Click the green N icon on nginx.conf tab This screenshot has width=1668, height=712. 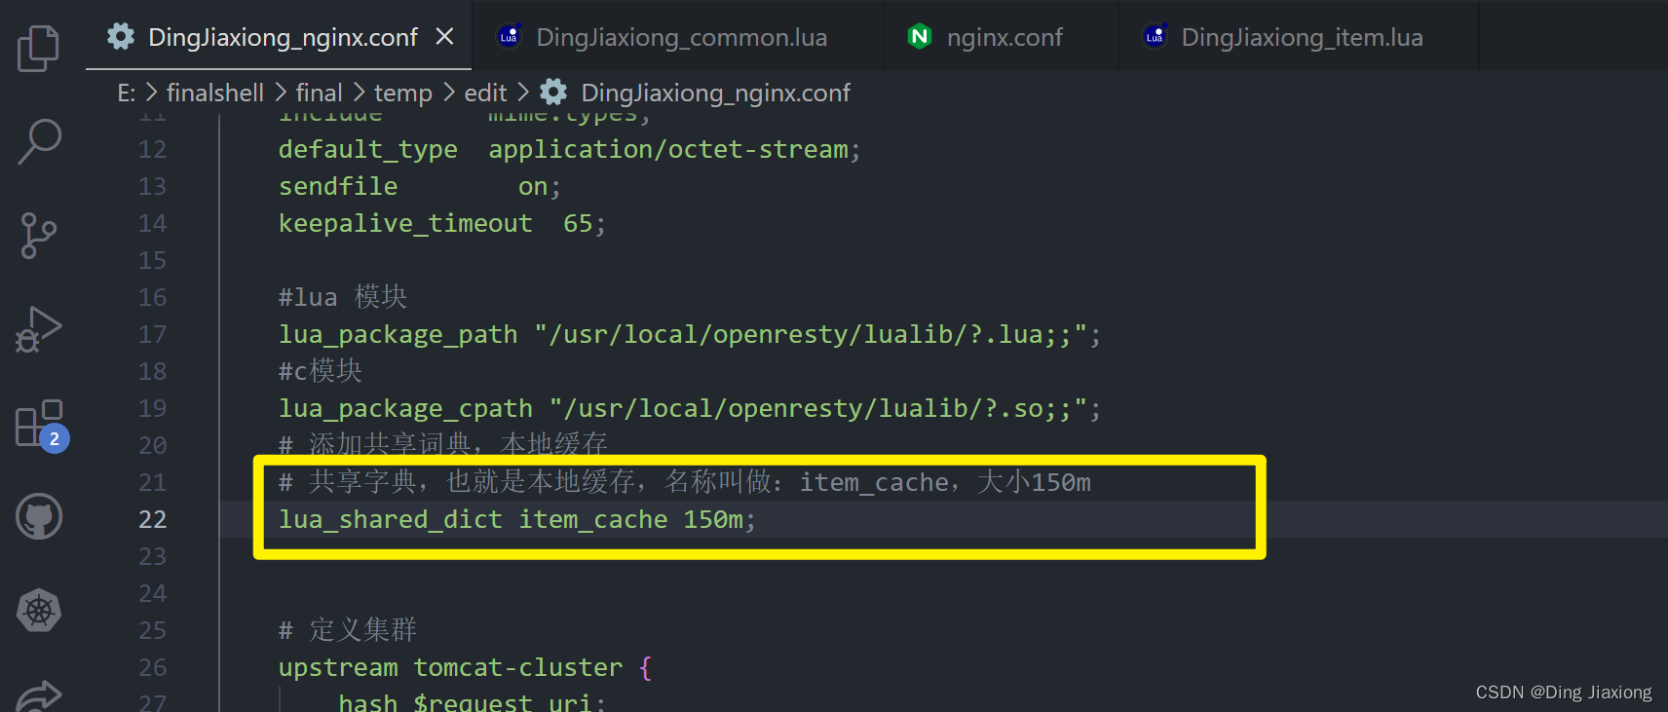pos(920,37)
